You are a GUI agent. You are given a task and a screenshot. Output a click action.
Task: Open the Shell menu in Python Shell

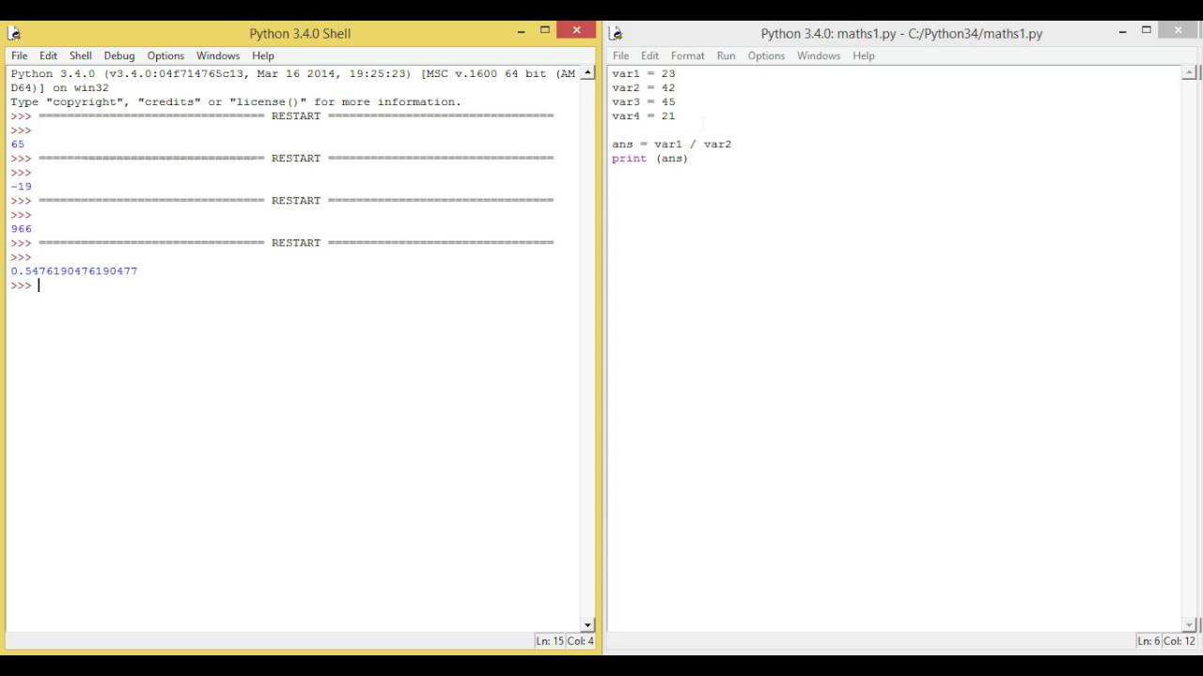(x=81, y=55)
